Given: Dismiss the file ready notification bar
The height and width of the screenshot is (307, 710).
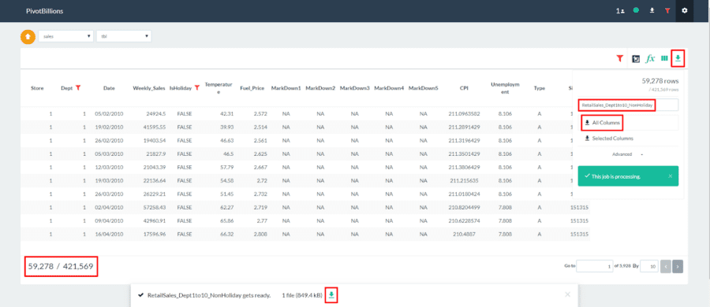Looking at the screenshot, I should pyautogui.click(x=567, y=294).
